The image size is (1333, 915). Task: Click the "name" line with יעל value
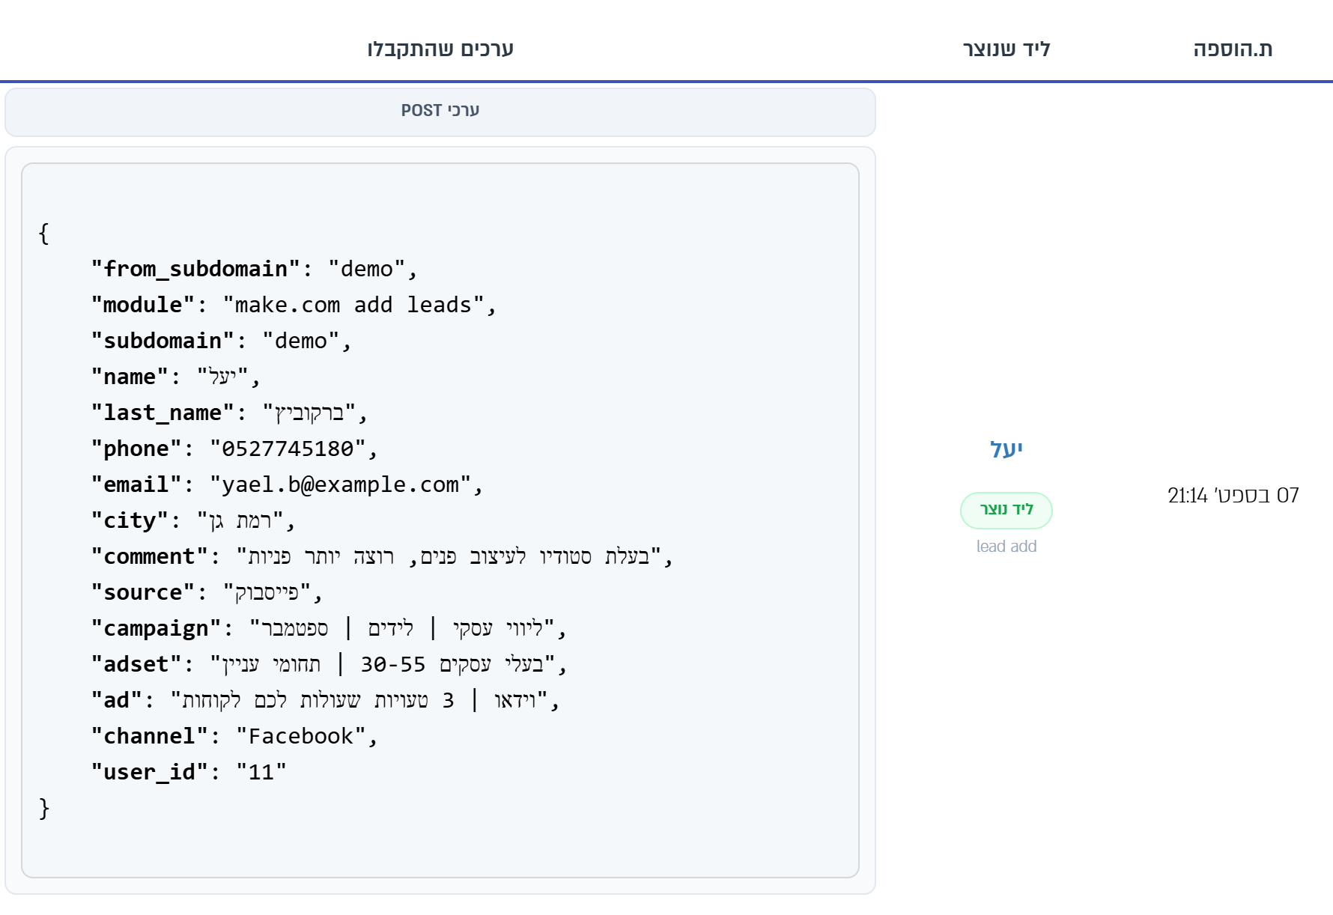pos(175,377)
